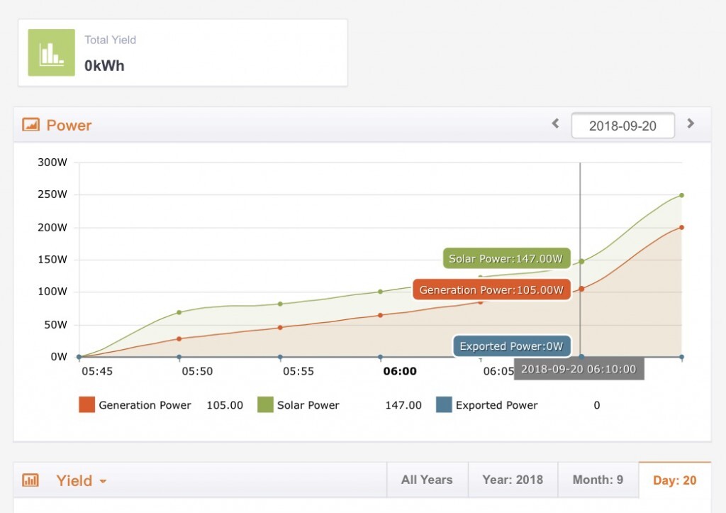Toggle Exported Power series in legend

click(x=496, y=405)
